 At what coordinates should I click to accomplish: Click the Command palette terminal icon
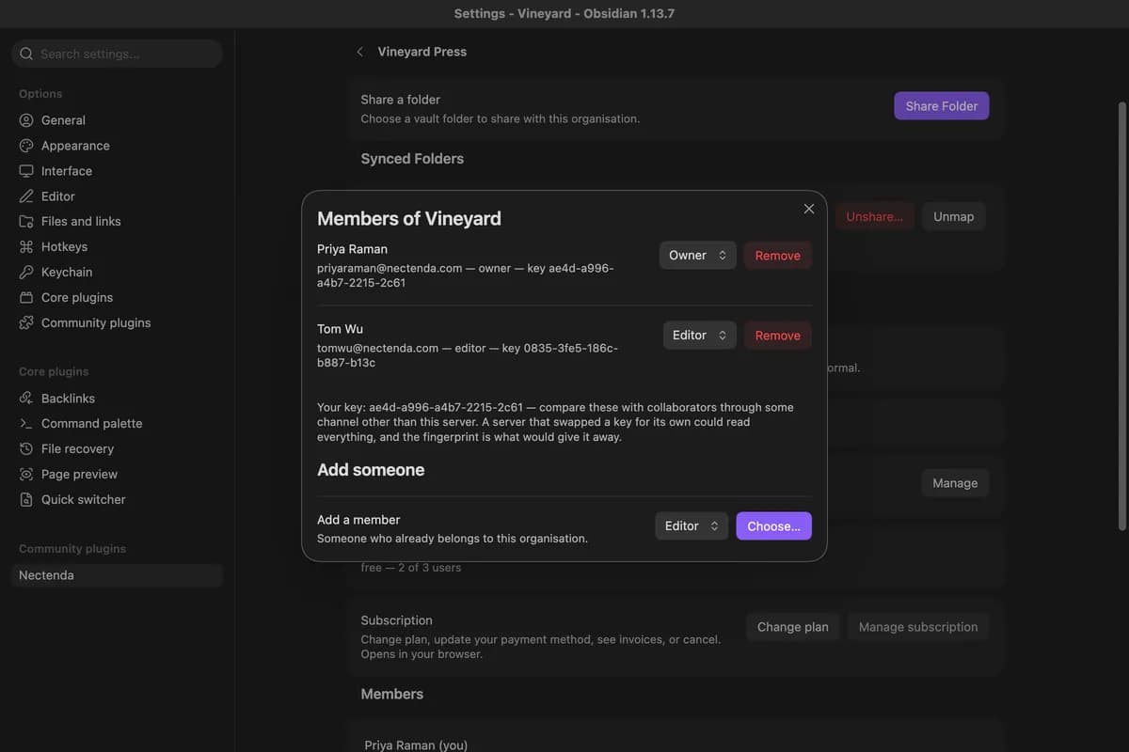pyautogui.click(x=26, y=424)
